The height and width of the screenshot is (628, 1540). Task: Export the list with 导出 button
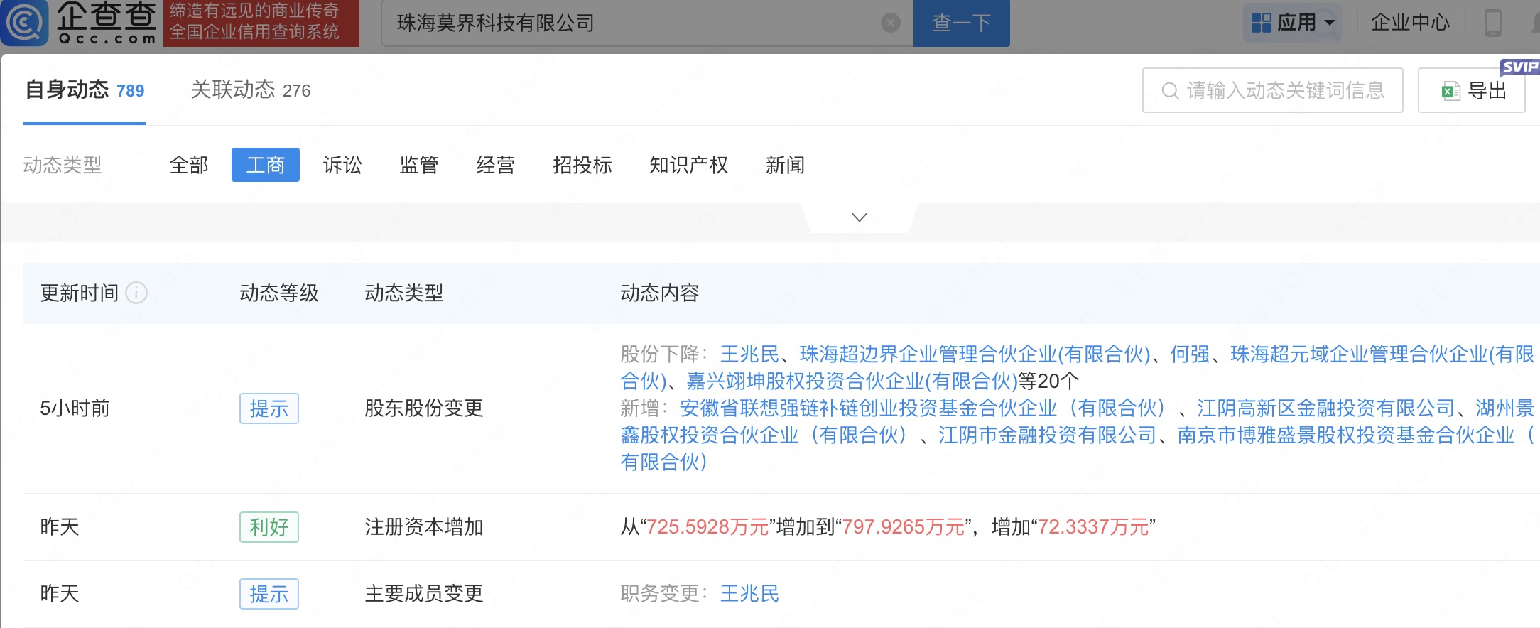point(1472,90)
